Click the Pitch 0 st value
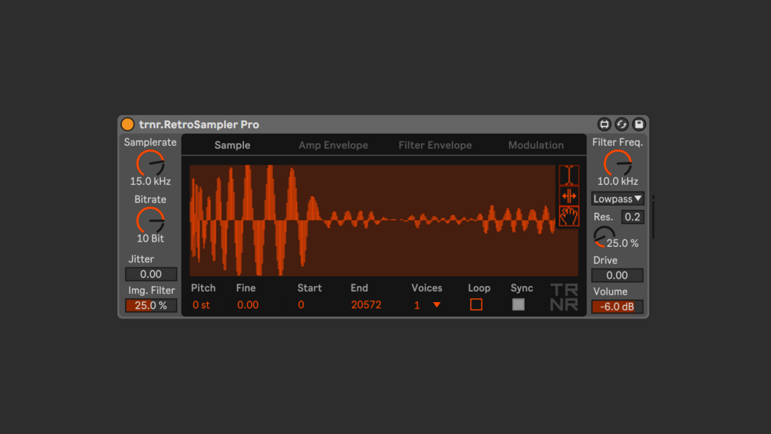 [201, 304]
